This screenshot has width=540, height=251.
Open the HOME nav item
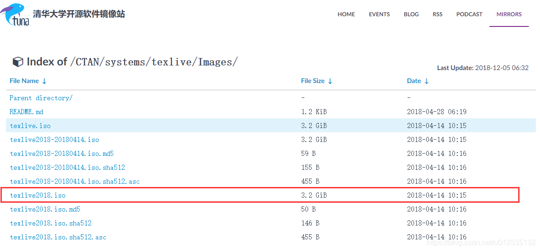346,14
